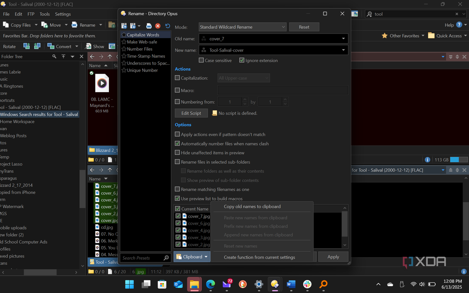Click the blue undo arrow icon in Rename dialog
The image size is (469, 293).
click(x=167, y=26)
